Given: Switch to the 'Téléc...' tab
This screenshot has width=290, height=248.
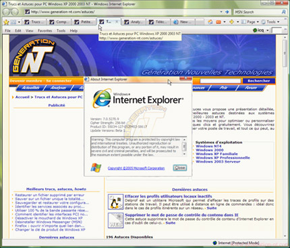Looking at the screenshot, I should coord(158,22).
